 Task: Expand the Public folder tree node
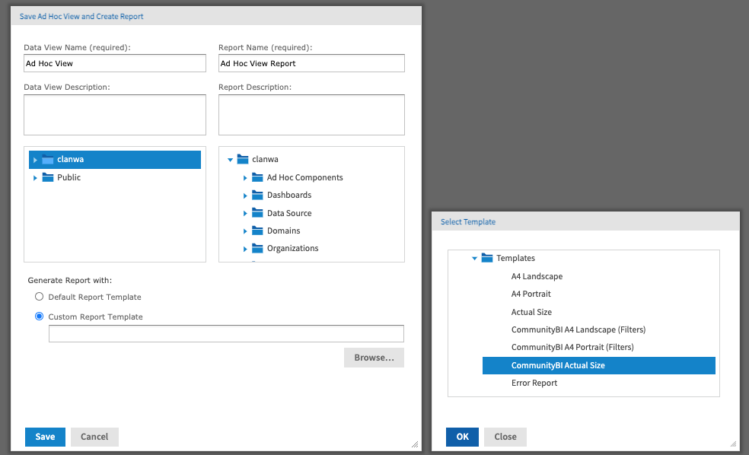[35, 177]
